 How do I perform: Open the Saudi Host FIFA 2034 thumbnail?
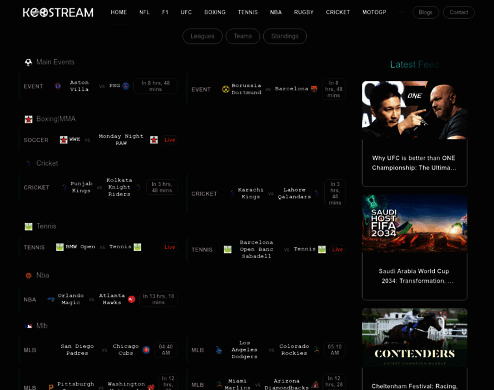tap(415, 224)
